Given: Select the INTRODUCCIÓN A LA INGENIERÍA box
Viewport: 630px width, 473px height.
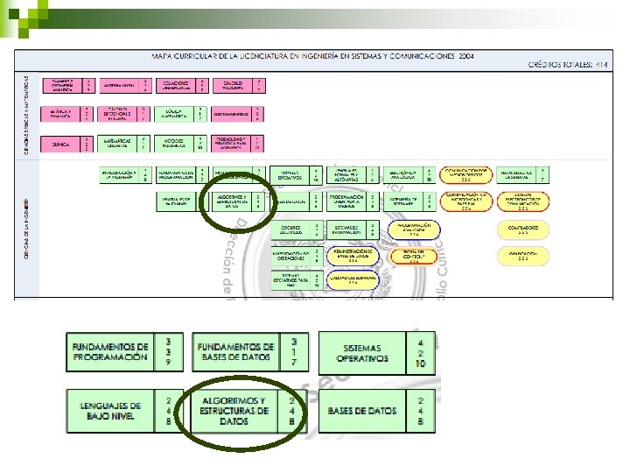Looking at the screenshot, I should pyautogui.click(x=125, y=175).
